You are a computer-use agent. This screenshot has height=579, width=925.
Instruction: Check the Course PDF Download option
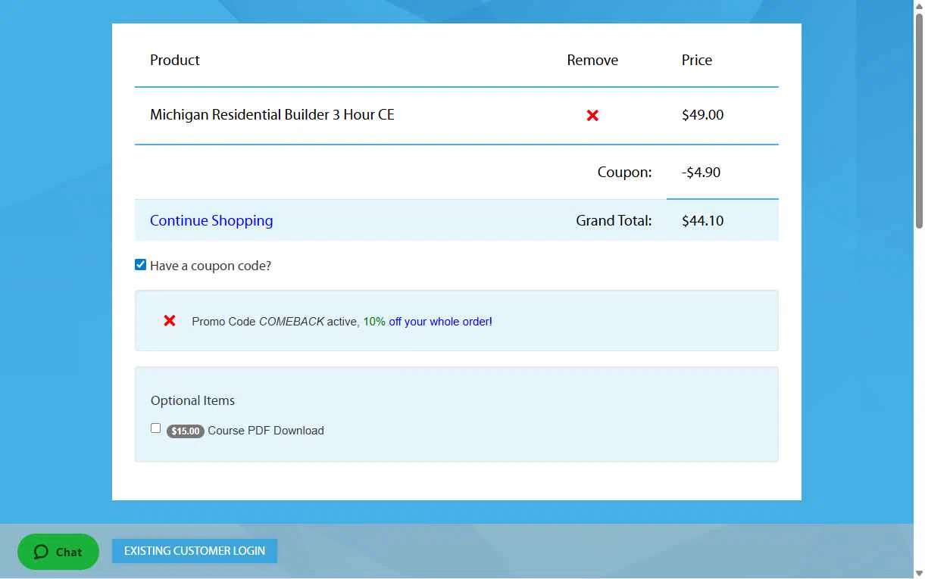pyautogui.click(x=155, y=428)
